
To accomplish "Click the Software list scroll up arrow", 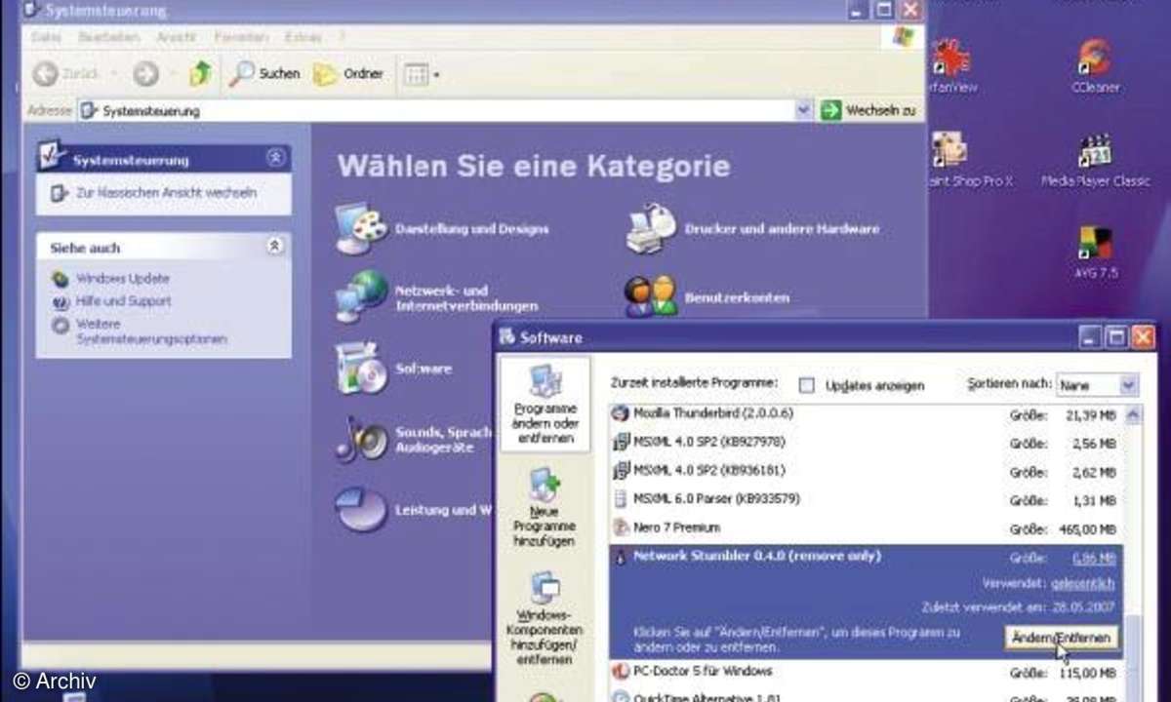I will (1133, 413).
